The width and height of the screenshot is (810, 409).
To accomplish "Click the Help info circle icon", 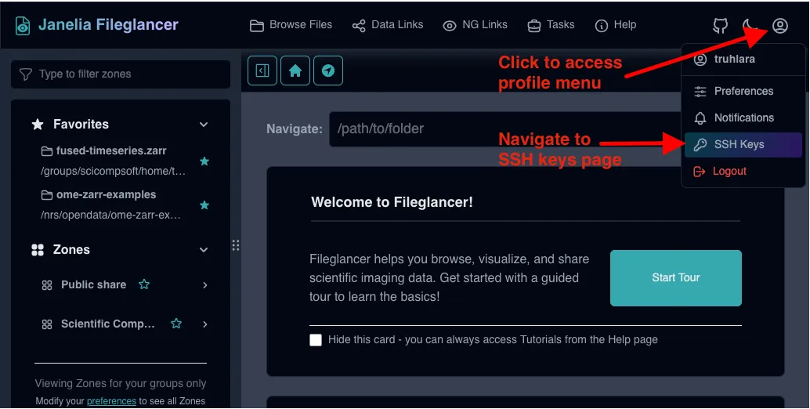I will (602, 25).
